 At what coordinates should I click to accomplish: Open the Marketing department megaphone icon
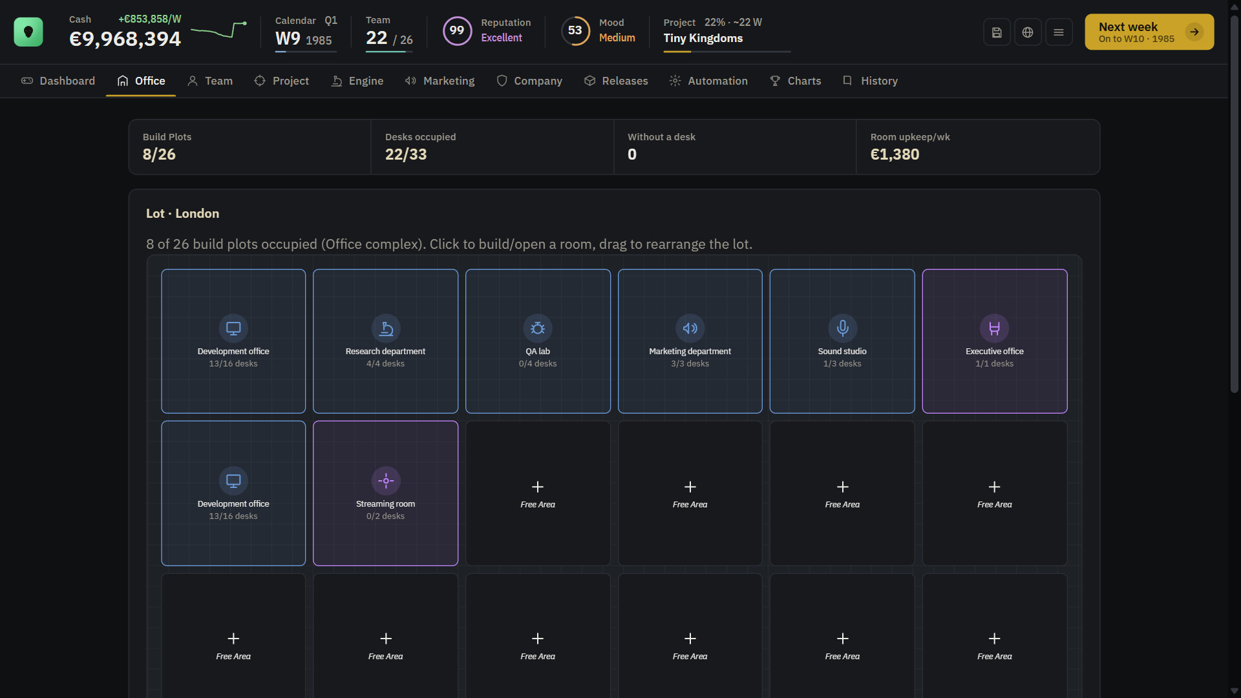tap(690, 328)
